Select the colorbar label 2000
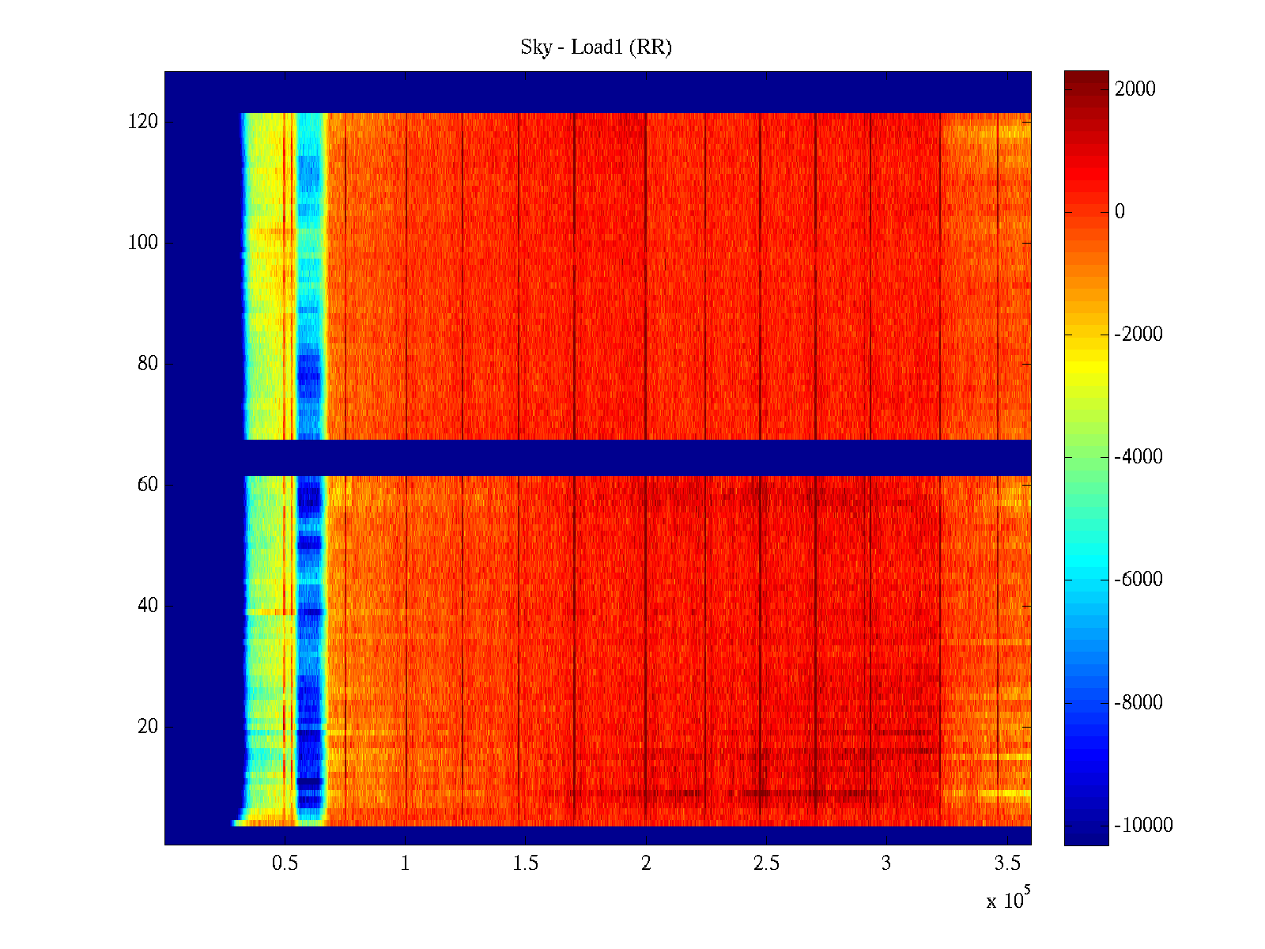Screen dimensions: 1265x949 tap(1135, 89)
